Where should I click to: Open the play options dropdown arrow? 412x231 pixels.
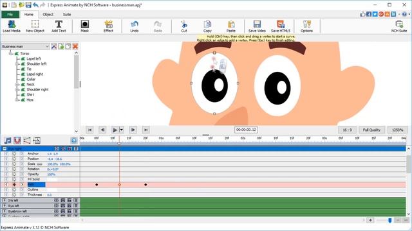122,130
